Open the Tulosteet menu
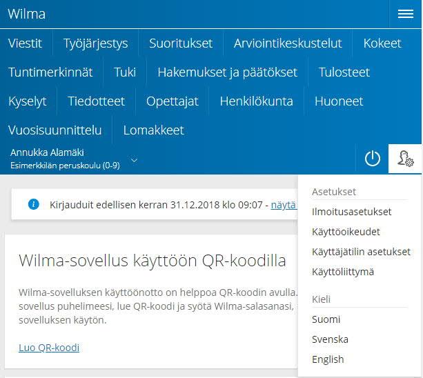 coord(344,72)
